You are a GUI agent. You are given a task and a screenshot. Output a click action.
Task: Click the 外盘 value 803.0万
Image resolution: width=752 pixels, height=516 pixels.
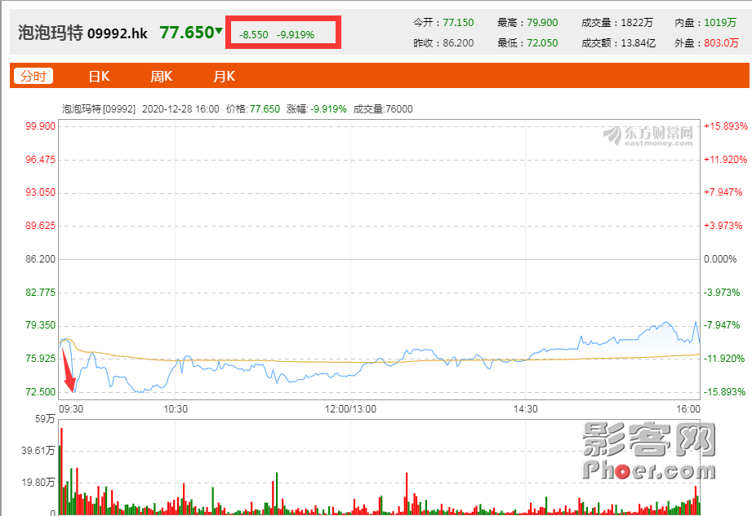721,43
